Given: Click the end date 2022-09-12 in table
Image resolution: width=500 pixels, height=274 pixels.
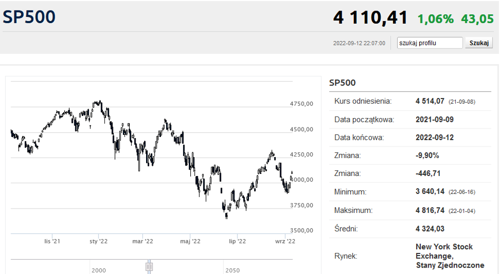Looking at the screenshot, I should [434, 138].
